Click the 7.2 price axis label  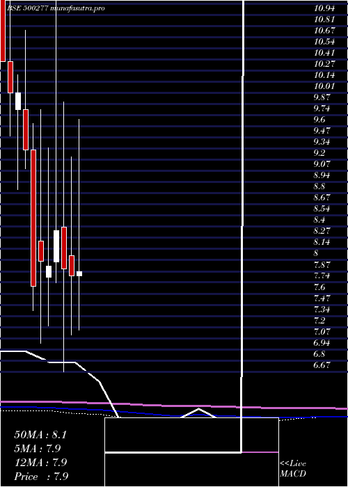pyautogui.click(x=319, y=320)
